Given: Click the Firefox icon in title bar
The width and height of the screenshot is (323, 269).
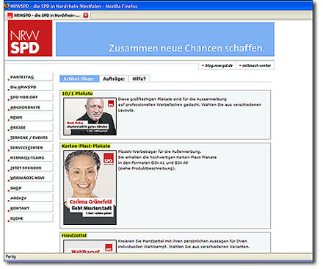Looking at the screenshot, I should pyautogui.click(x=7, y=6).
